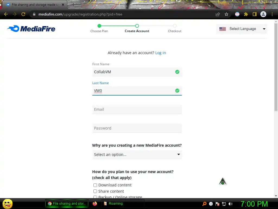
Task: Click the Choose Plan progress dot
Action: (x=99, y=26)
